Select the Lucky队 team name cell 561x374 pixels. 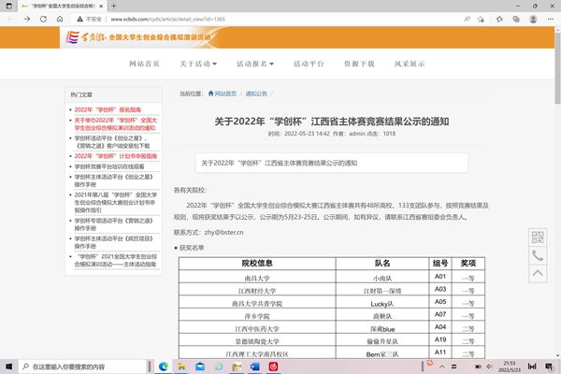[x=382, y=304]
